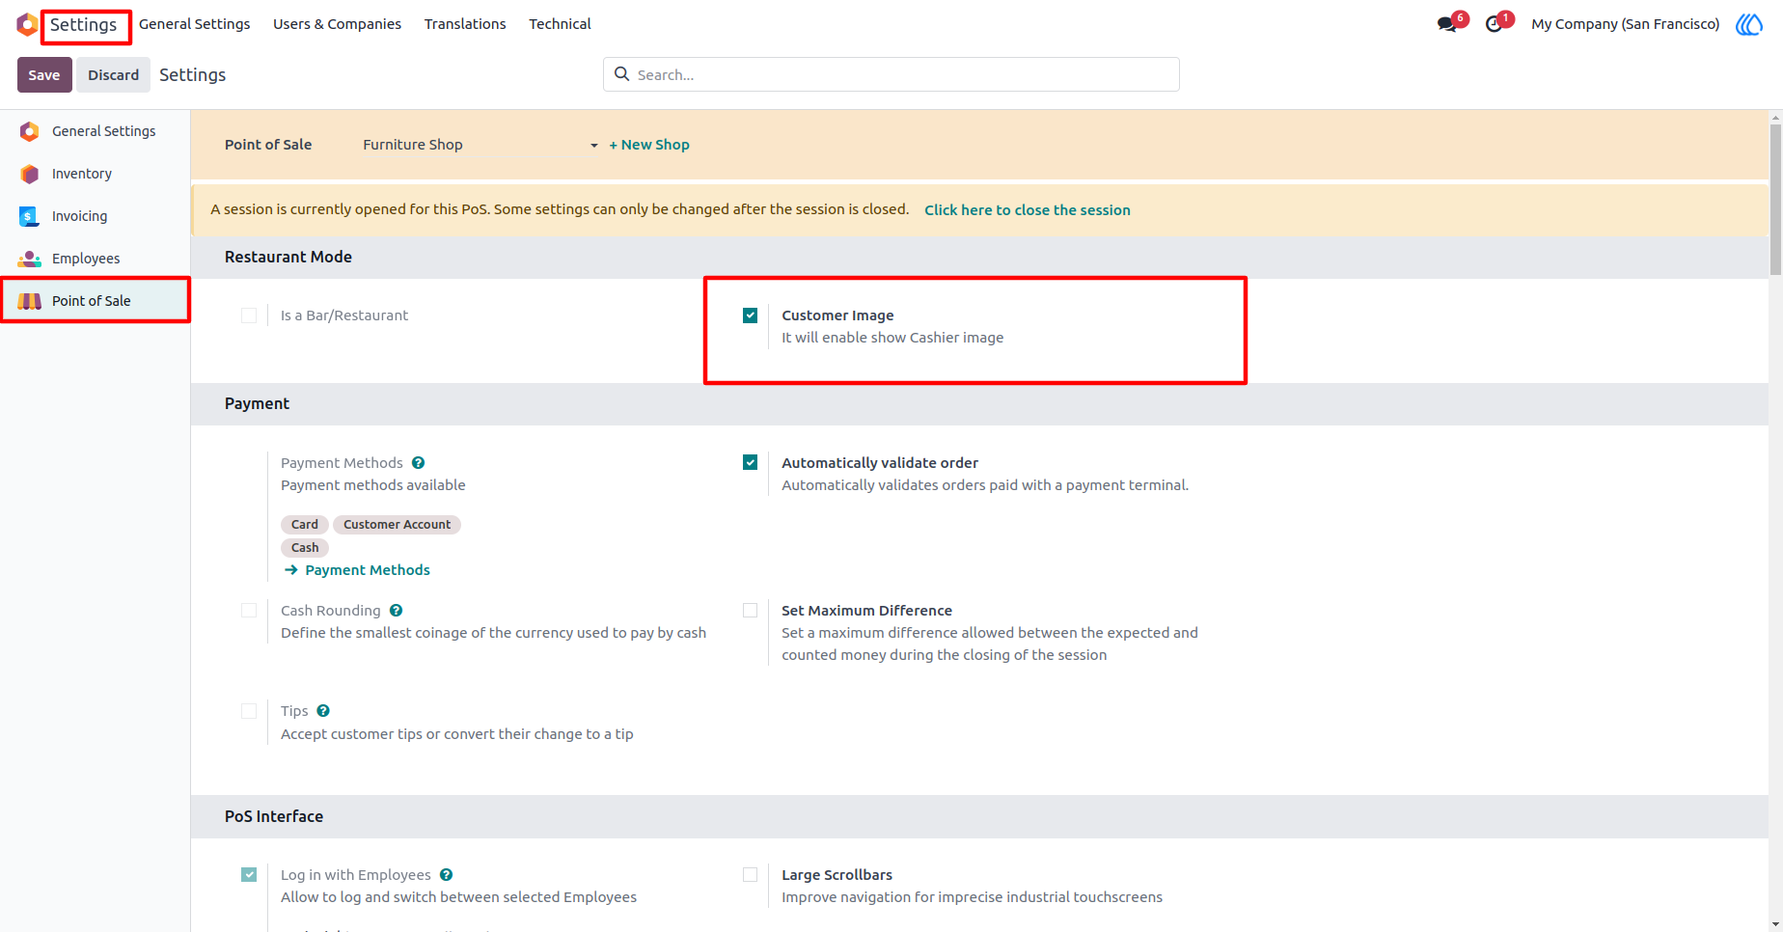Click the Card payment method tag
This screenshot has height=932, width=1783.
[305, 525]
